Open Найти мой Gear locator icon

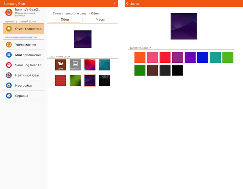click(9, 75)
